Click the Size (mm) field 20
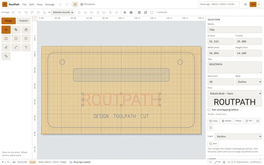264x165 pixels. (221, 82)
